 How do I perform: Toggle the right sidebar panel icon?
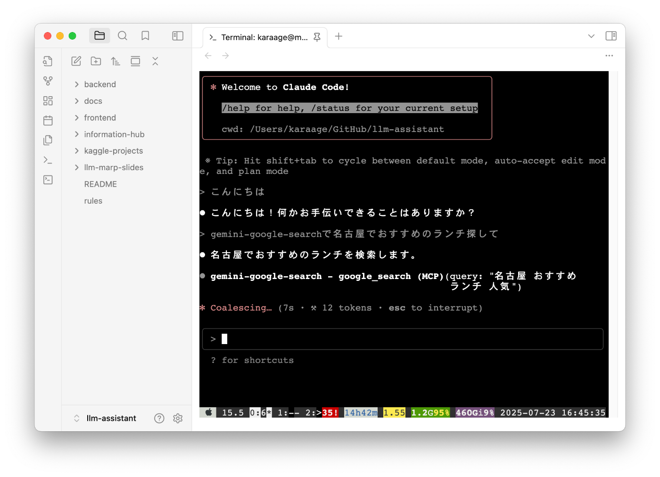tap(611, 36)
